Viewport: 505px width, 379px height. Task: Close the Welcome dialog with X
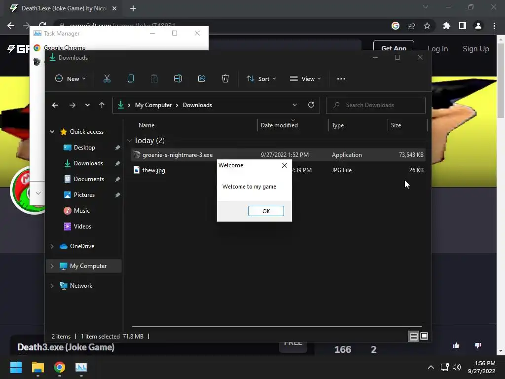tap(285, 165)
